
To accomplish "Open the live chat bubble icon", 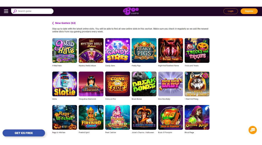I will click(252, 130).
